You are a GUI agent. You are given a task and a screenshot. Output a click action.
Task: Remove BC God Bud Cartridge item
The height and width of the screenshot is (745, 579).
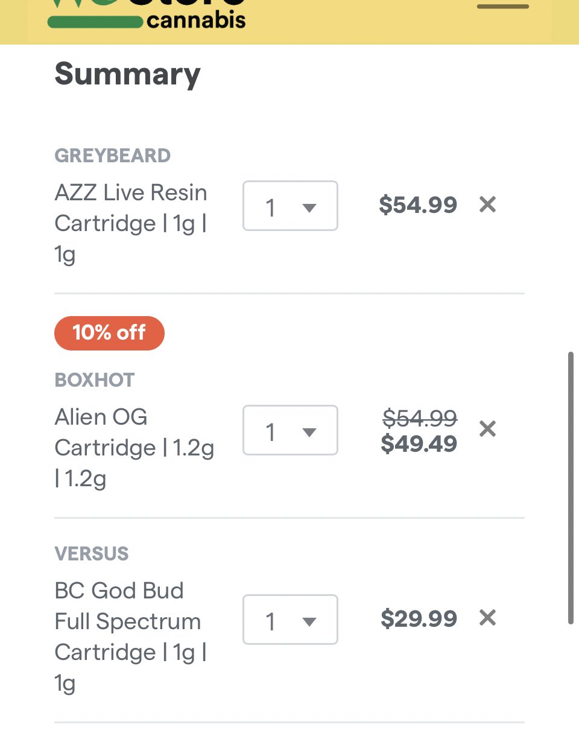click(x=487, y=618)
